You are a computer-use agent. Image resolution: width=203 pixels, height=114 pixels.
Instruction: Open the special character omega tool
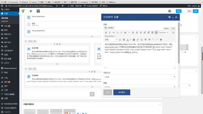pyautogui.click(x=142, y=40)
